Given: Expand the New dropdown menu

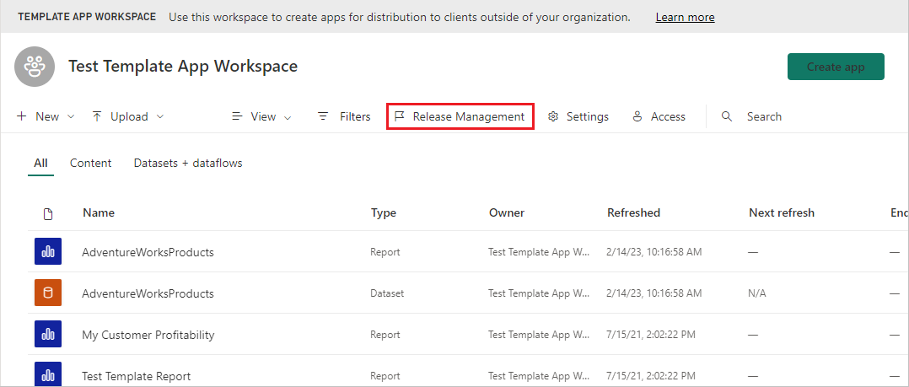Looking at the screenshot, I should tap(46, 117).
